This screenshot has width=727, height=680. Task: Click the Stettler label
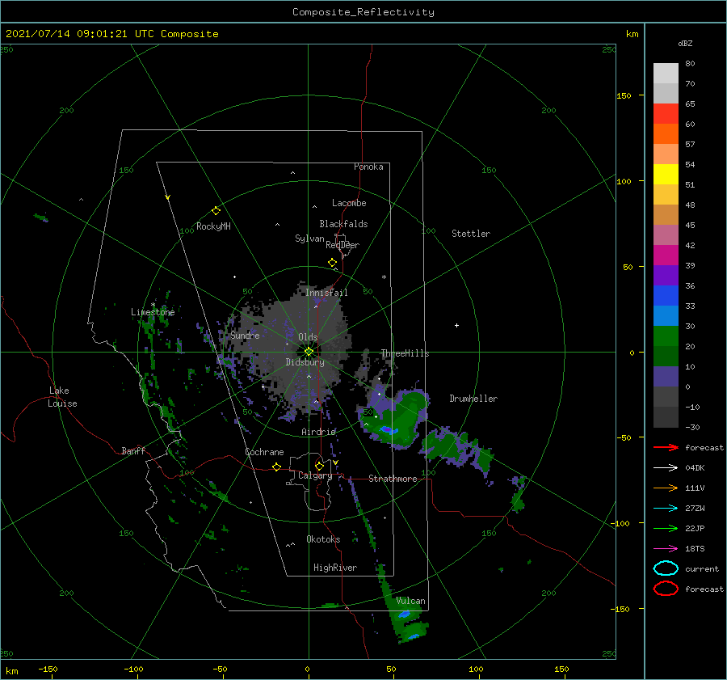click(x=471, y=234)
